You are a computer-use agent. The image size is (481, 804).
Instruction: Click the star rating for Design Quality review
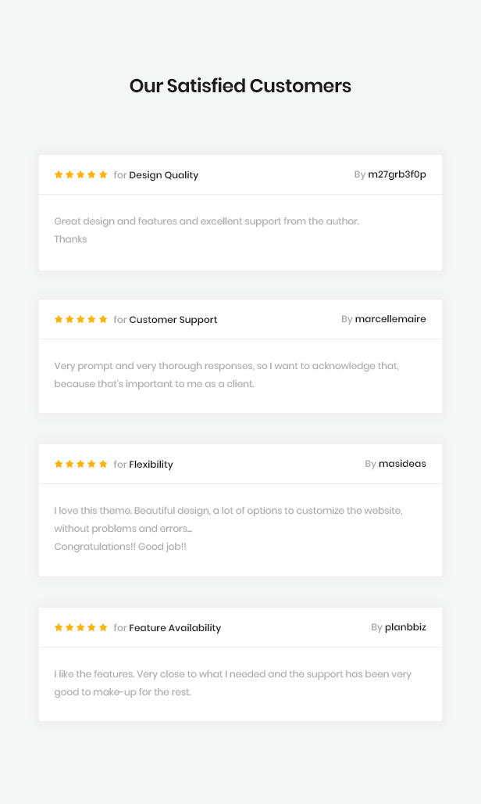(x=81, y=175)
